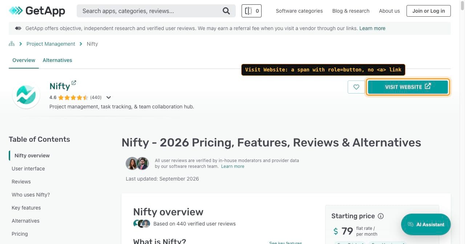Viewport: 465px width, 244px height.
Task: Click the reviewer avatars next to verification note
Action: click(x=137, y=164)
